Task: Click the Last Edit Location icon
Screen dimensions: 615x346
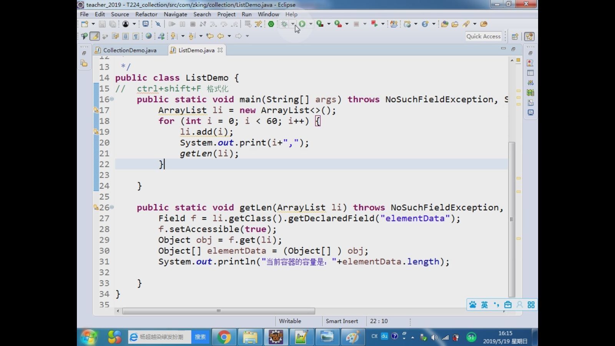Action: coord(210,36)
